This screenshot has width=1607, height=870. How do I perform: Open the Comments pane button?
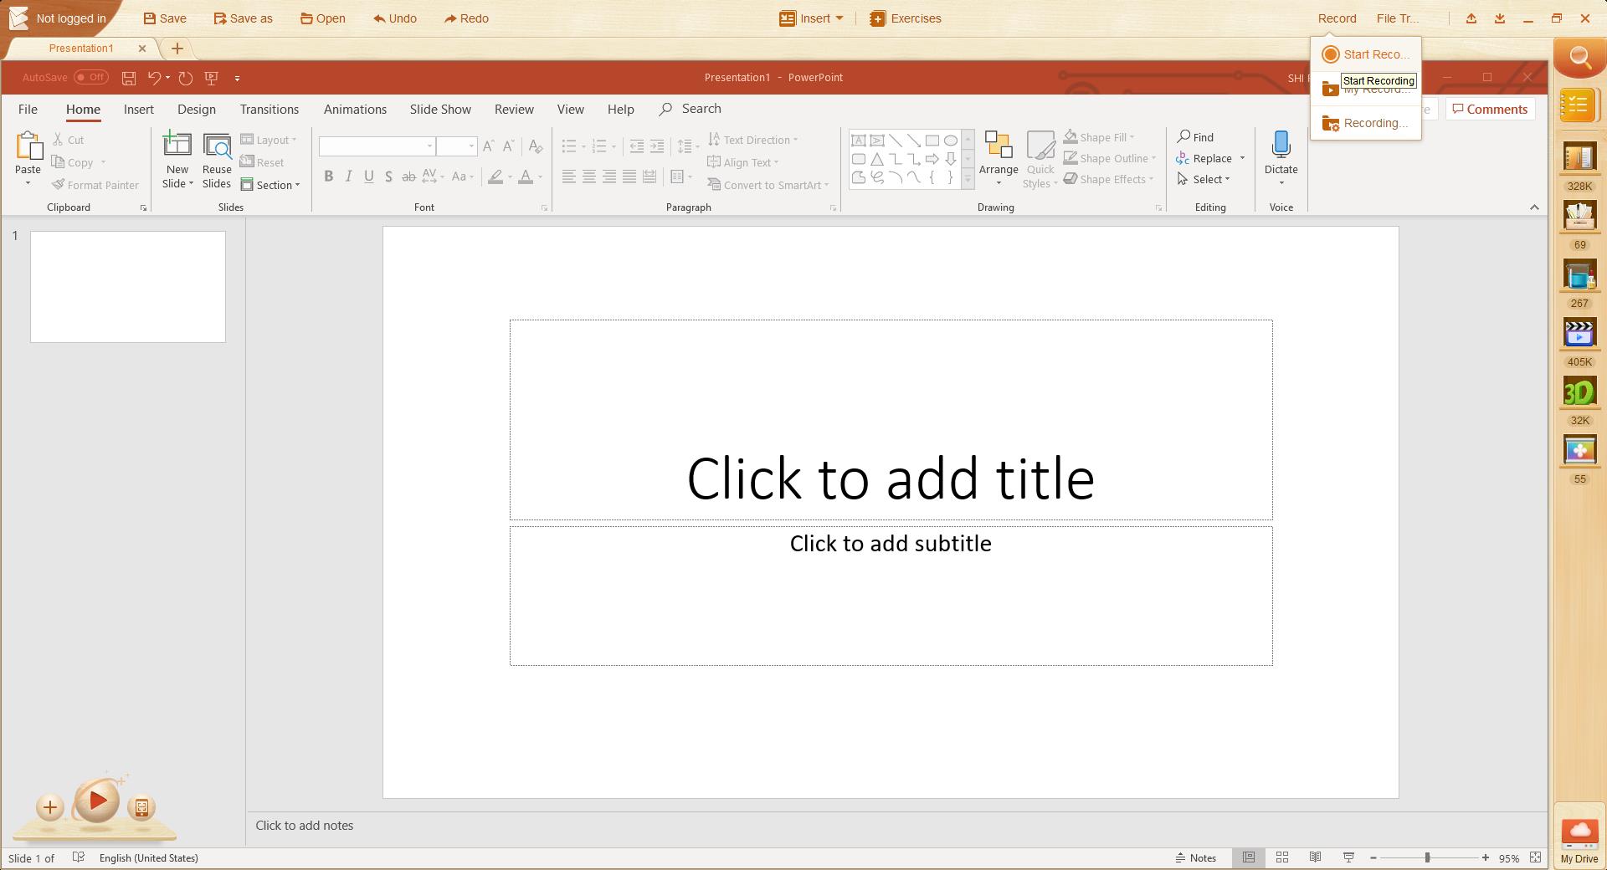[1490, 110]
